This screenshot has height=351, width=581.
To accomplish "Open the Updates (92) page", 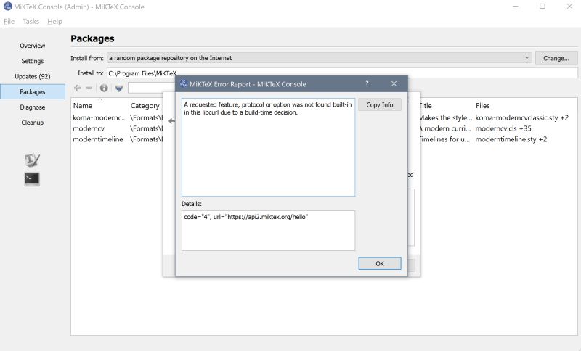I will tap(33, 77).
